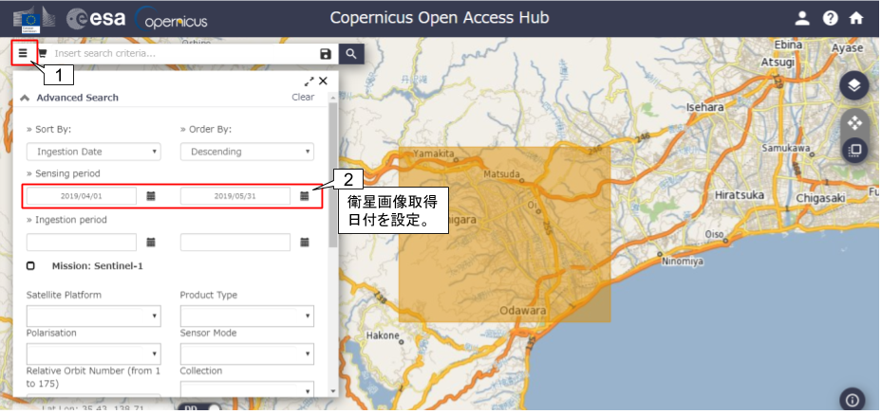Open the Satellite Platform dropdown
881x414 pixels.
(x=93, y=315)
